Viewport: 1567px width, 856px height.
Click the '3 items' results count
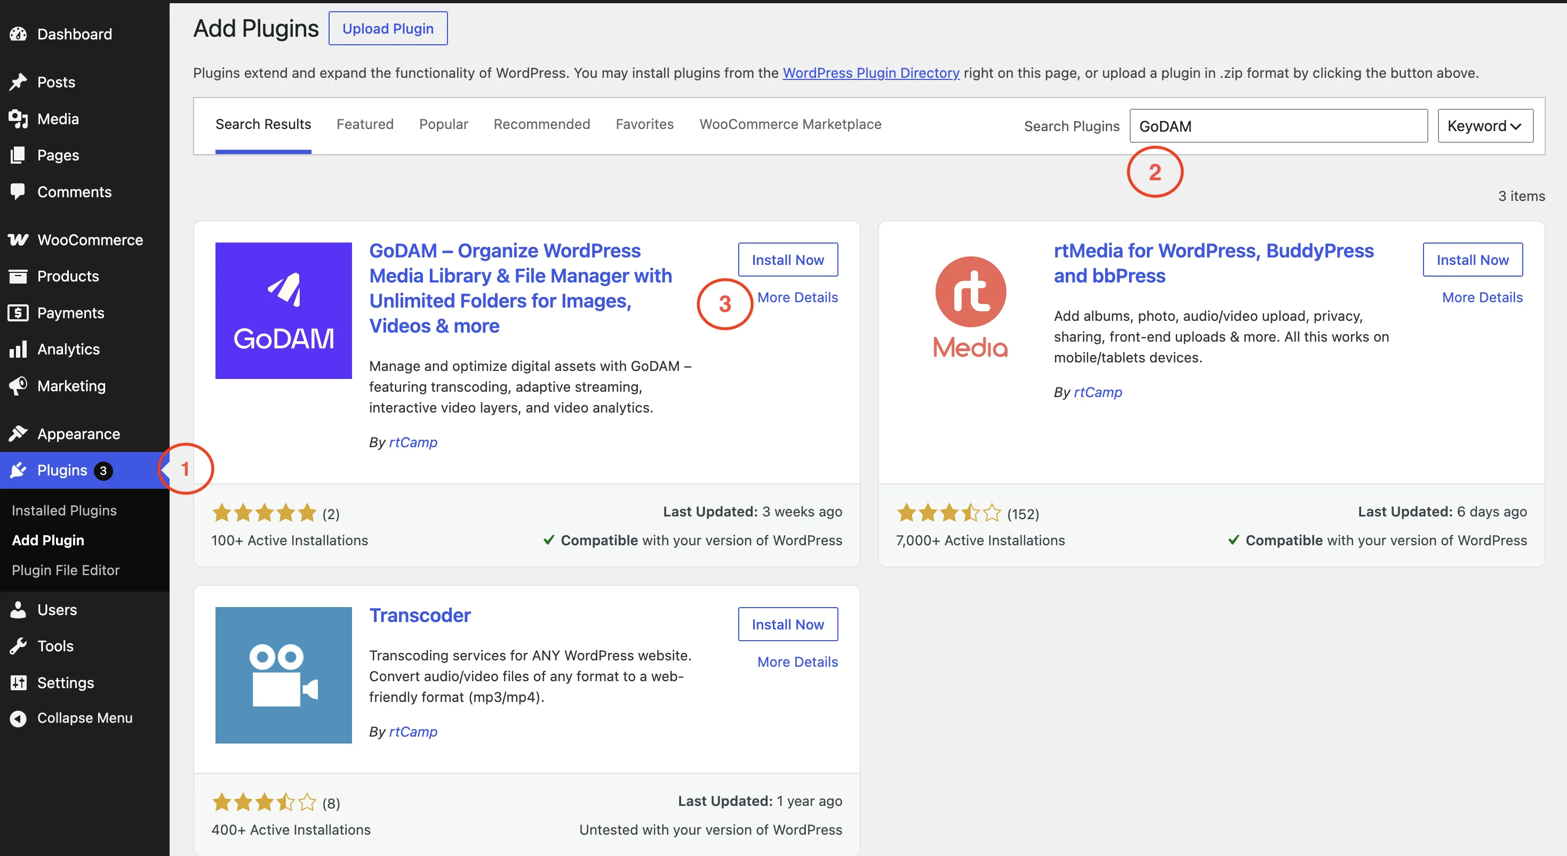point(1521,196)
